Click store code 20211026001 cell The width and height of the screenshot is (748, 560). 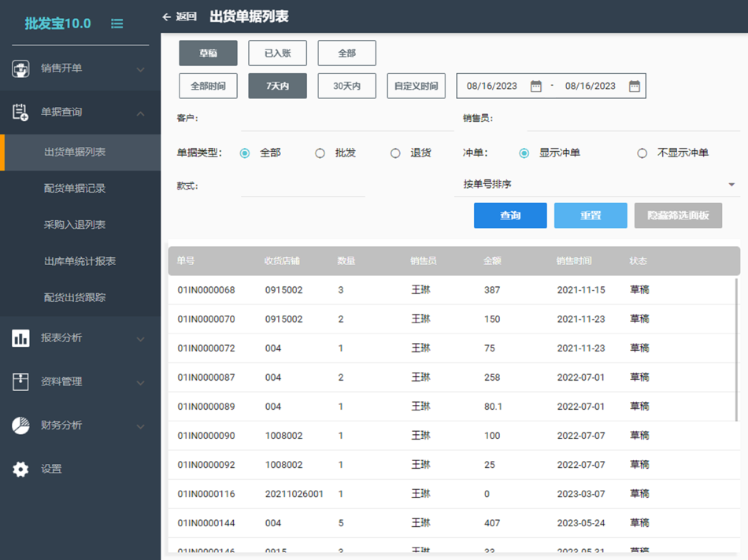(x=294, y=494)
